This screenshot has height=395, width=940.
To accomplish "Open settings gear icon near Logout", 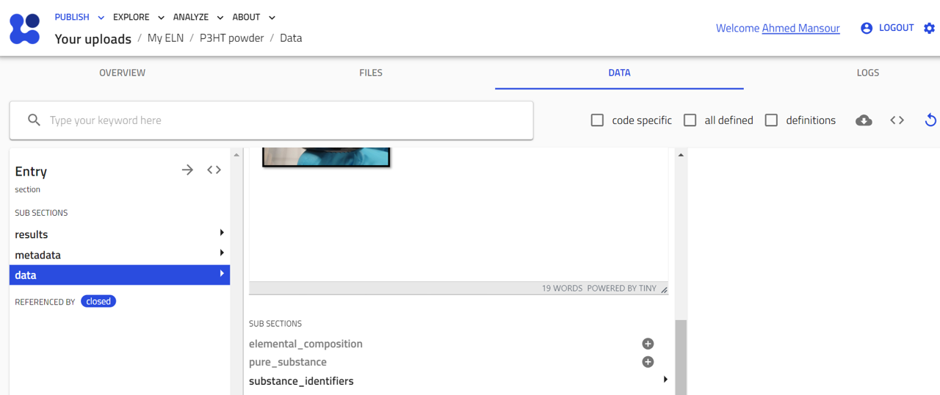I will 929,28.
